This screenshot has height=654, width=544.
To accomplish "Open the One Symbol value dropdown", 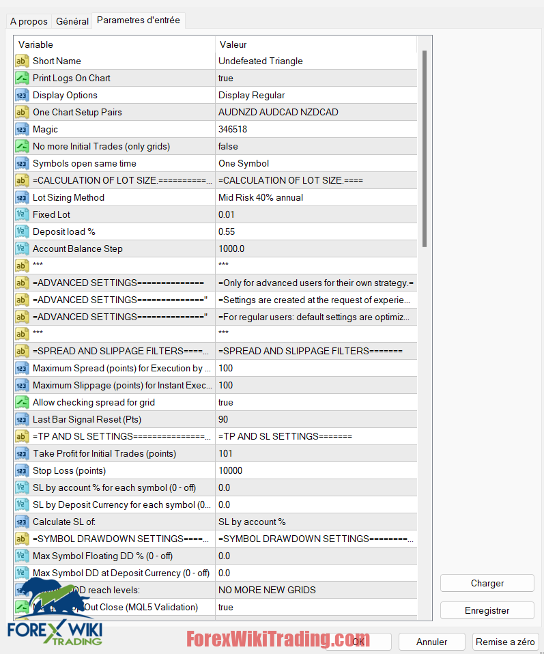I will [316, 164].
